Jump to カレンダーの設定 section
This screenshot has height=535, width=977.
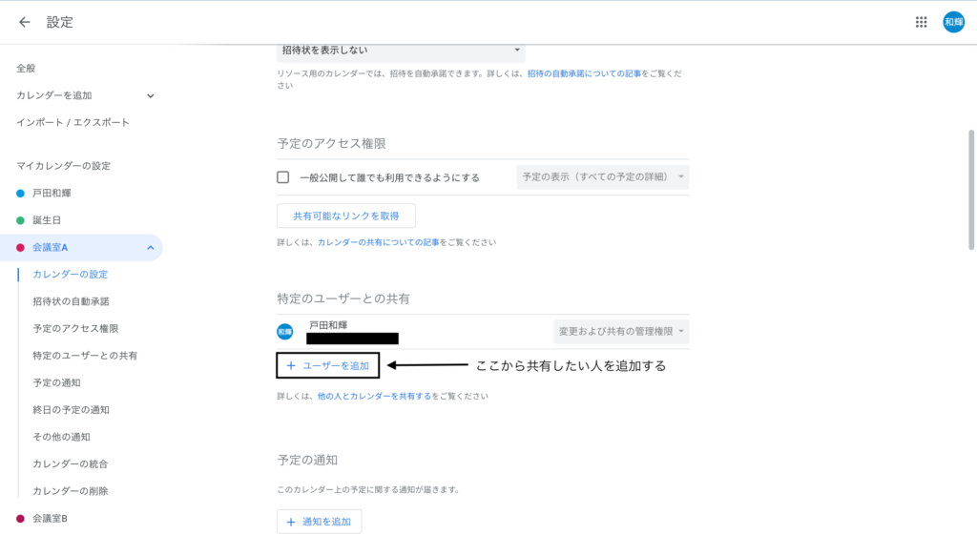(x=71, y=274)
